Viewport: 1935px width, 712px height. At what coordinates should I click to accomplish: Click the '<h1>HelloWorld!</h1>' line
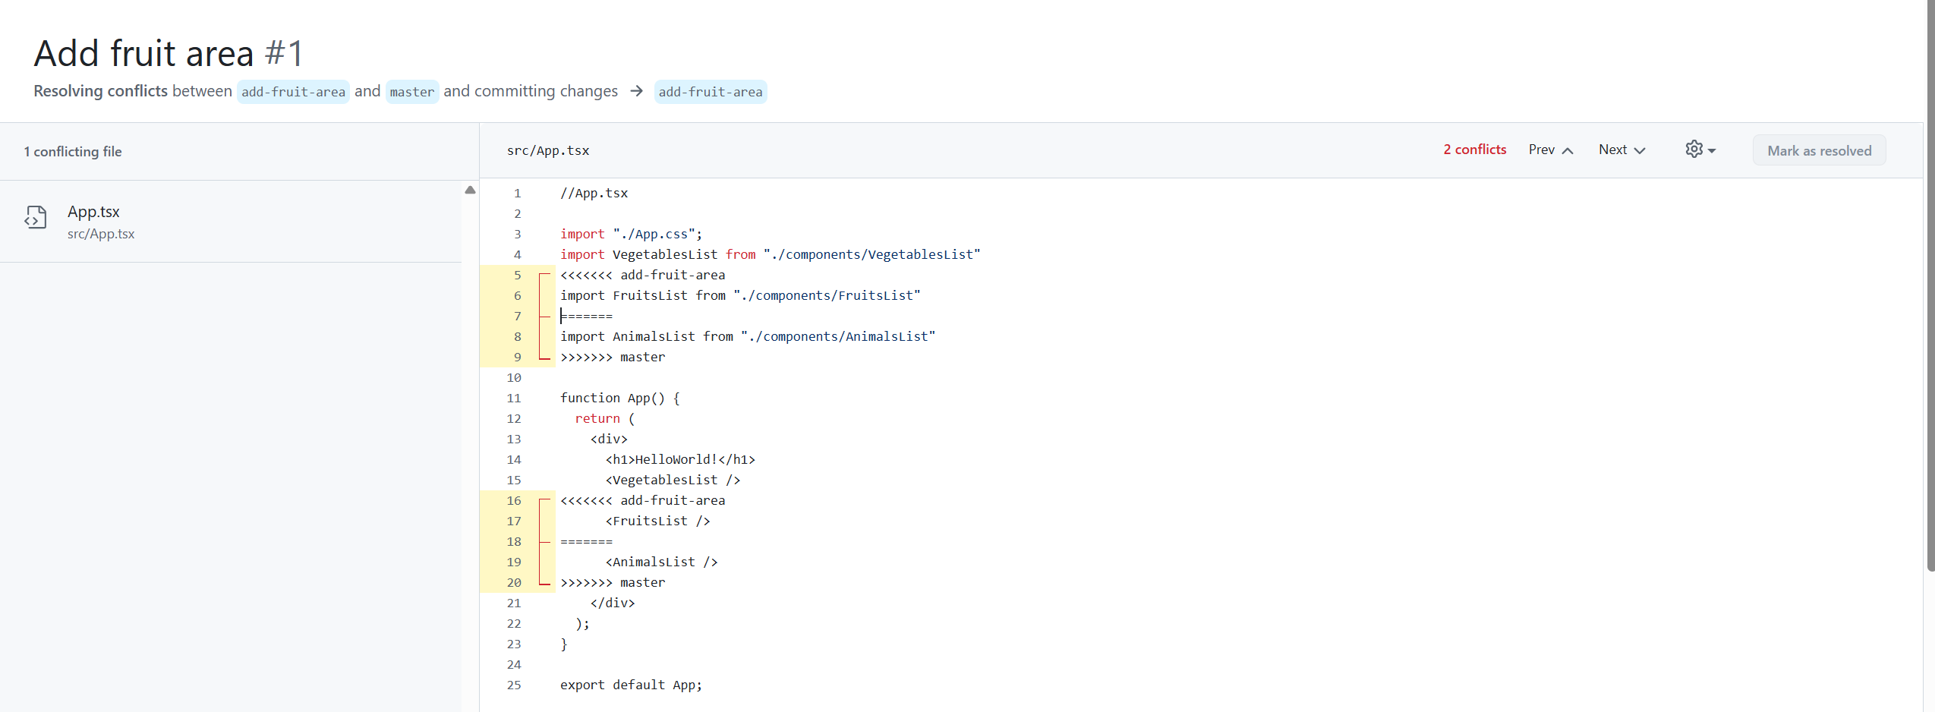(x=680, y=459)
